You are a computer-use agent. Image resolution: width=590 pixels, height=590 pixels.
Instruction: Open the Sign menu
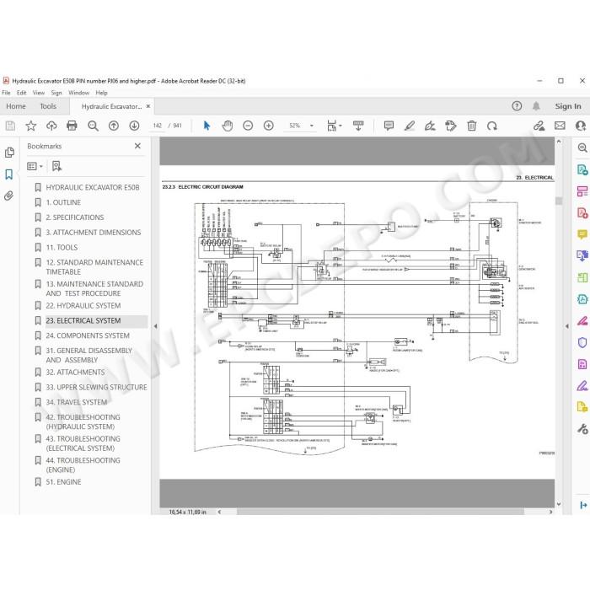click(x=56, y=93)
